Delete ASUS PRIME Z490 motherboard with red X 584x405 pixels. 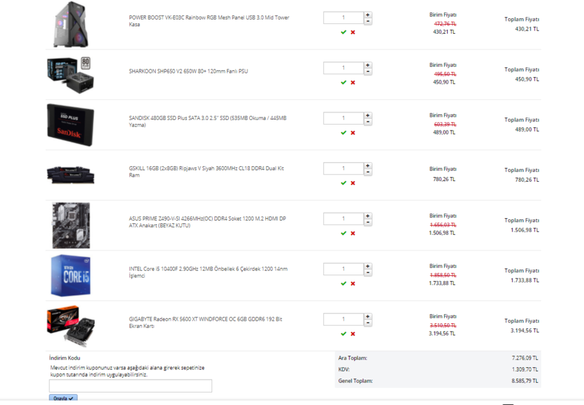[x=353, y=233]
